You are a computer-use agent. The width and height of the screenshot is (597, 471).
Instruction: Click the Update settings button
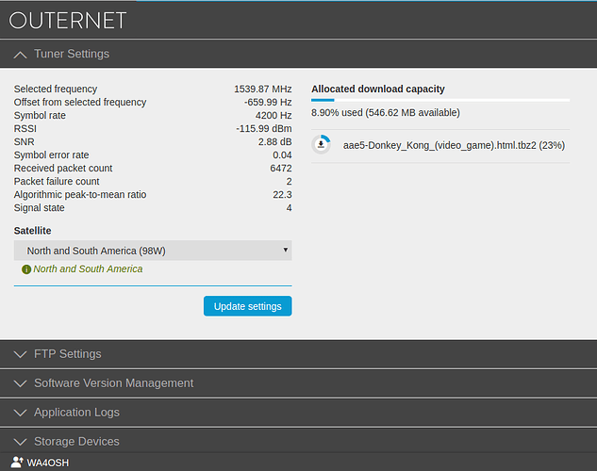[247, 306]
